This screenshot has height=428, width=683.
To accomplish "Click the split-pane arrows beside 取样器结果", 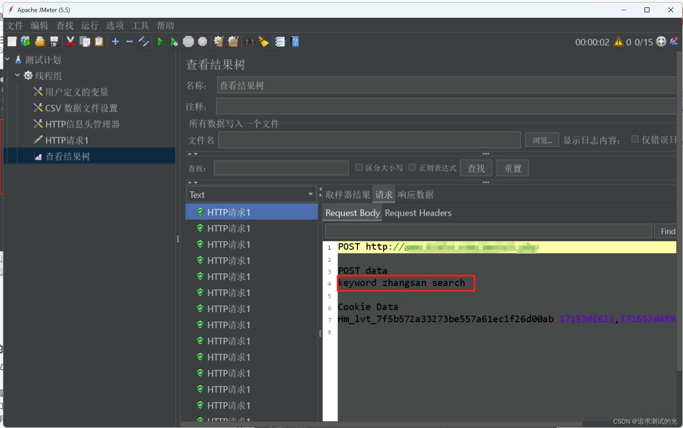I will pos(321,192).
